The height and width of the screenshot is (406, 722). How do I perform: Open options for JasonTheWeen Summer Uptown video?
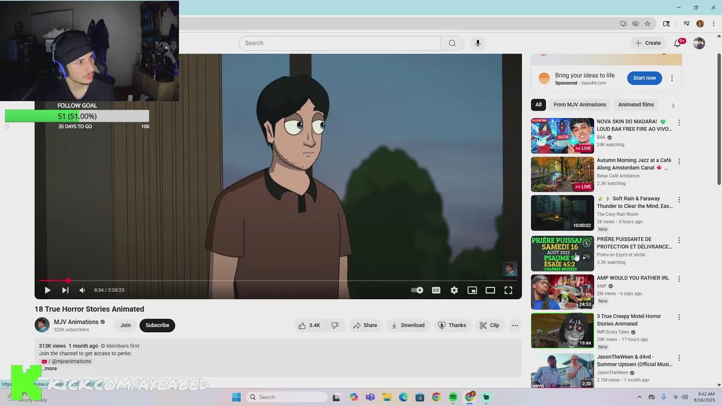[x=679, y=358]
